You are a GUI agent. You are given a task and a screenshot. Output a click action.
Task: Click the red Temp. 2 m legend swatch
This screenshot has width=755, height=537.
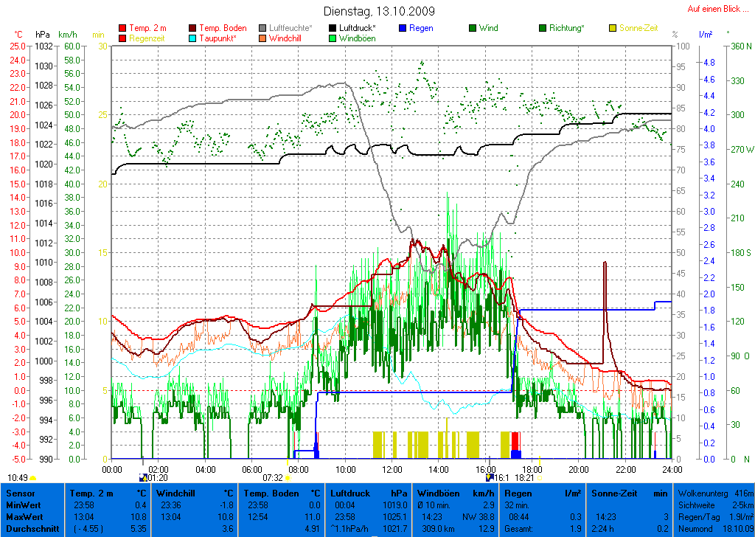122,28
